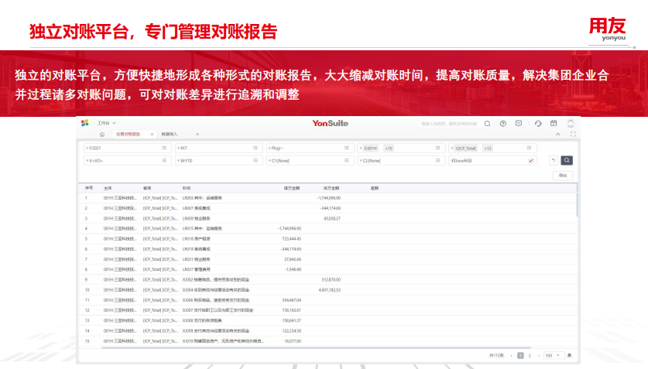
Task: Click the 序号 column header
Action: click(89, 188)
